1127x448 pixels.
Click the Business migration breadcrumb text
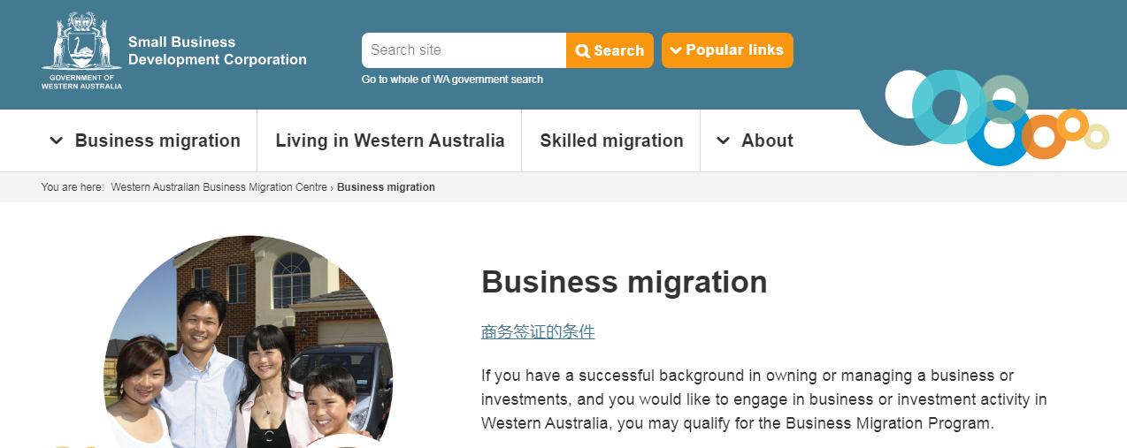tap(386, 187)
